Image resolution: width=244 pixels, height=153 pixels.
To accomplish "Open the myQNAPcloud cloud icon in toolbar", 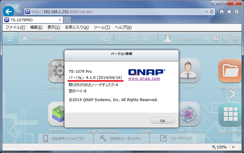I will point(105,39).
